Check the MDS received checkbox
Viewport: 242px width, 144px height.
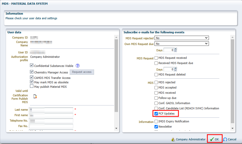point(156,93)
